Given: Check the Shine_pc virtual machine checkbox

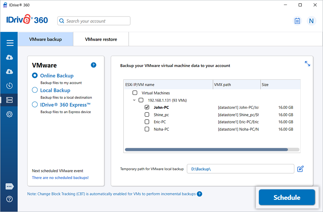Looking at the screenshot, I should point(147,115).
